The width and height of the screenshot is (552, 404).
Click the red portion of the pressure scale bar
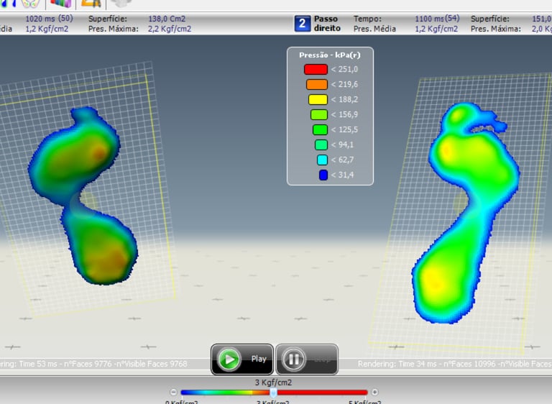tap(322, 392)
